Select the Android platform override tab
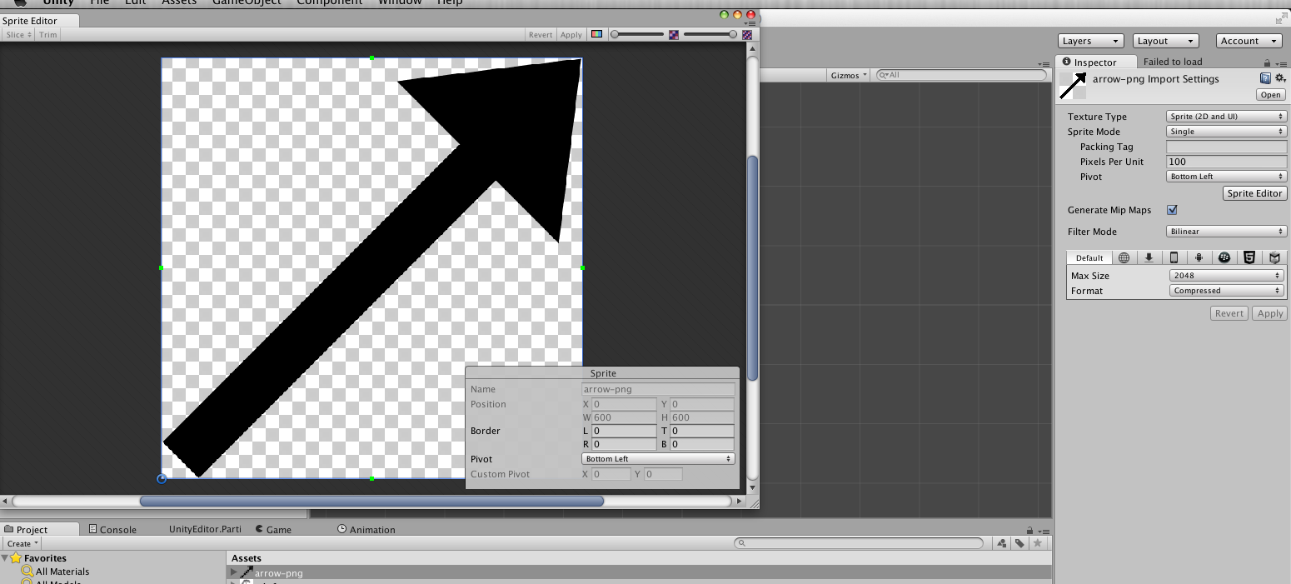Image resolution: width=1291 pixels, height=584 pixels. point(1199,257)
